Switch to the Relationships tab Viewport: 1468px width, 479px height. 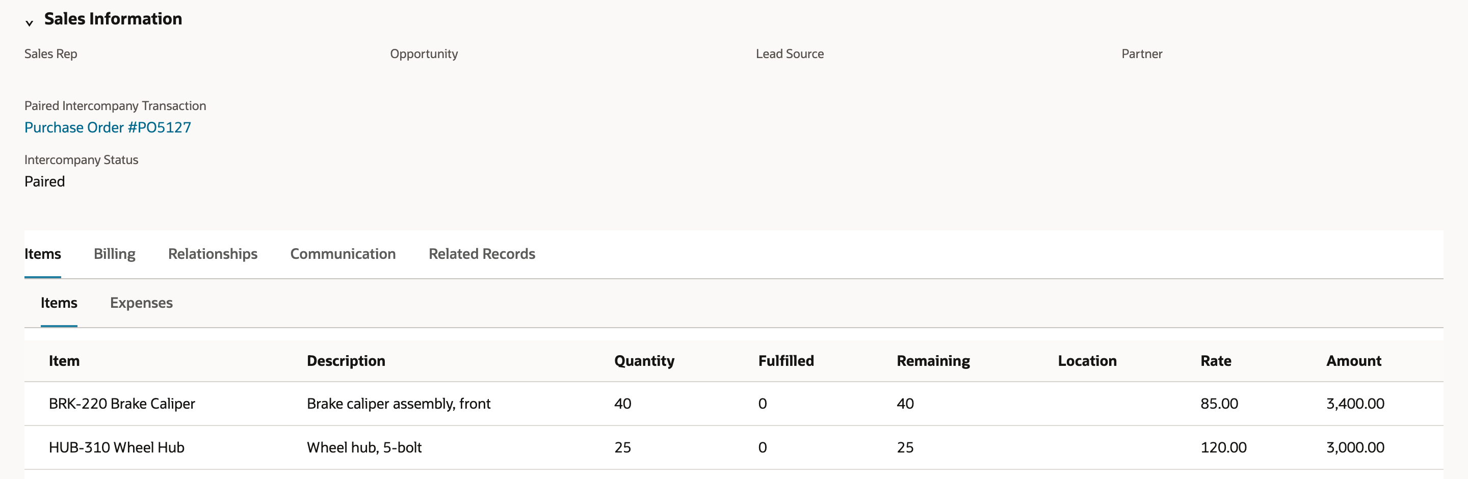[x=213, y=254]
